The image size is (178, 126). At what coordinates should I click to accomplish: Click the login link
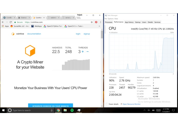78,34
